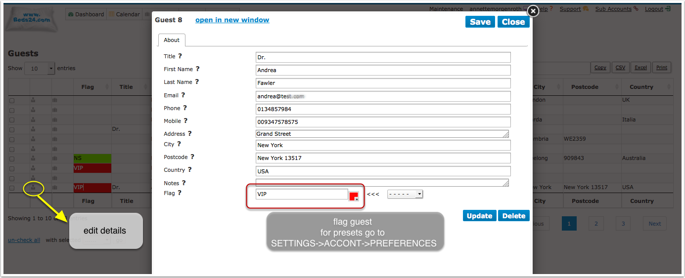Image resolution: width=685 pixels, height=278 pixels.
Task: Sort by the top Country column header
Action: point(647,87)
